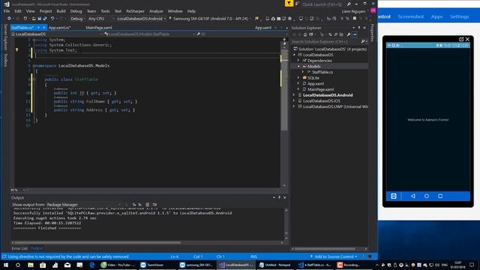
Task: Open Screenshot tab in the remote control window
Action: pos(411,16)
